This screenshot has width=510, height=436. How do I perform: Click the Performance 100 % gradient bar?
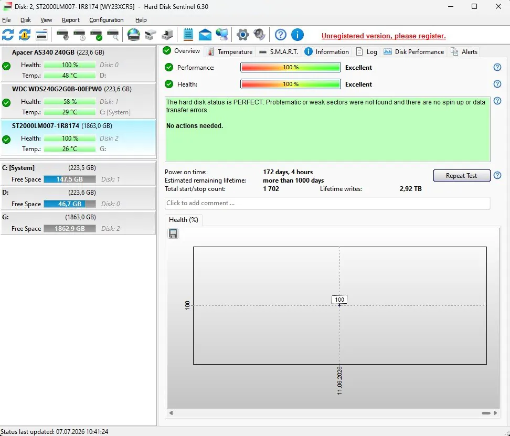click(291, 67)
